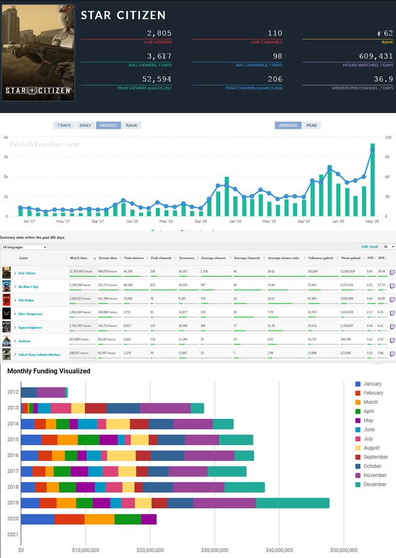This screenshot has height=558, width=396.
Task: Click the Anthem game thumbnail
Action: coord(6,340)
